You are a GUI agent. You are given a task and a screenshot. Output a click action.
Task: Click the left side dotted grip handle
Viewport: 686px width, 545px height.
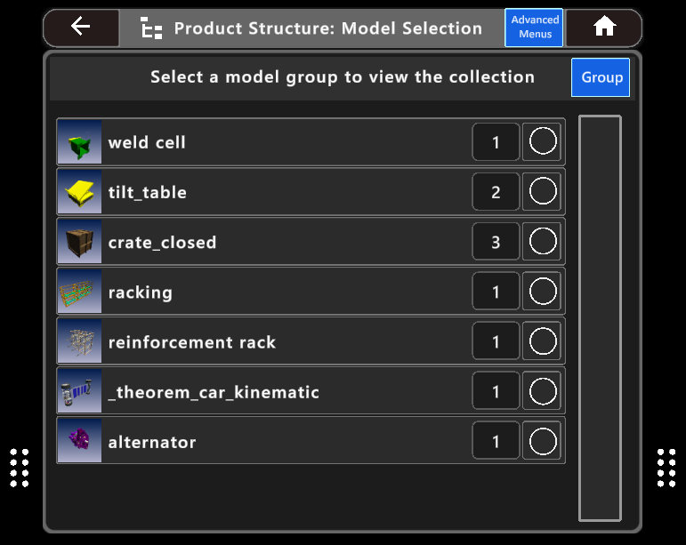pos(20,468)
